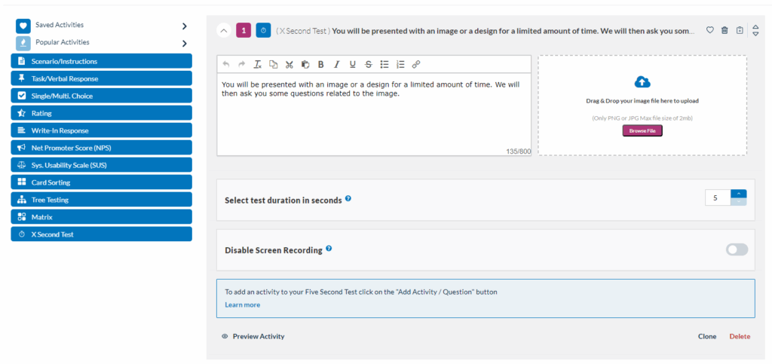The width and height of the screenshot is (772, 364).
Task: Select Card Sorting from the activity list
Action: [101, 182]
